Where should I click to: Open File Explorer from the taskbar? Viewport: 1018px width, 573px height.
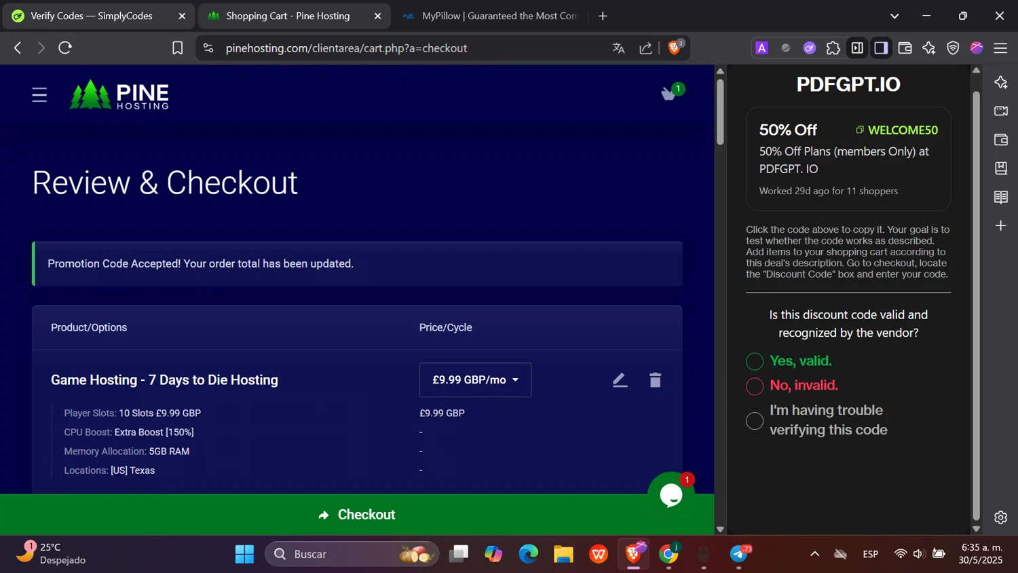pyautogui.click(x=563, y=554)
